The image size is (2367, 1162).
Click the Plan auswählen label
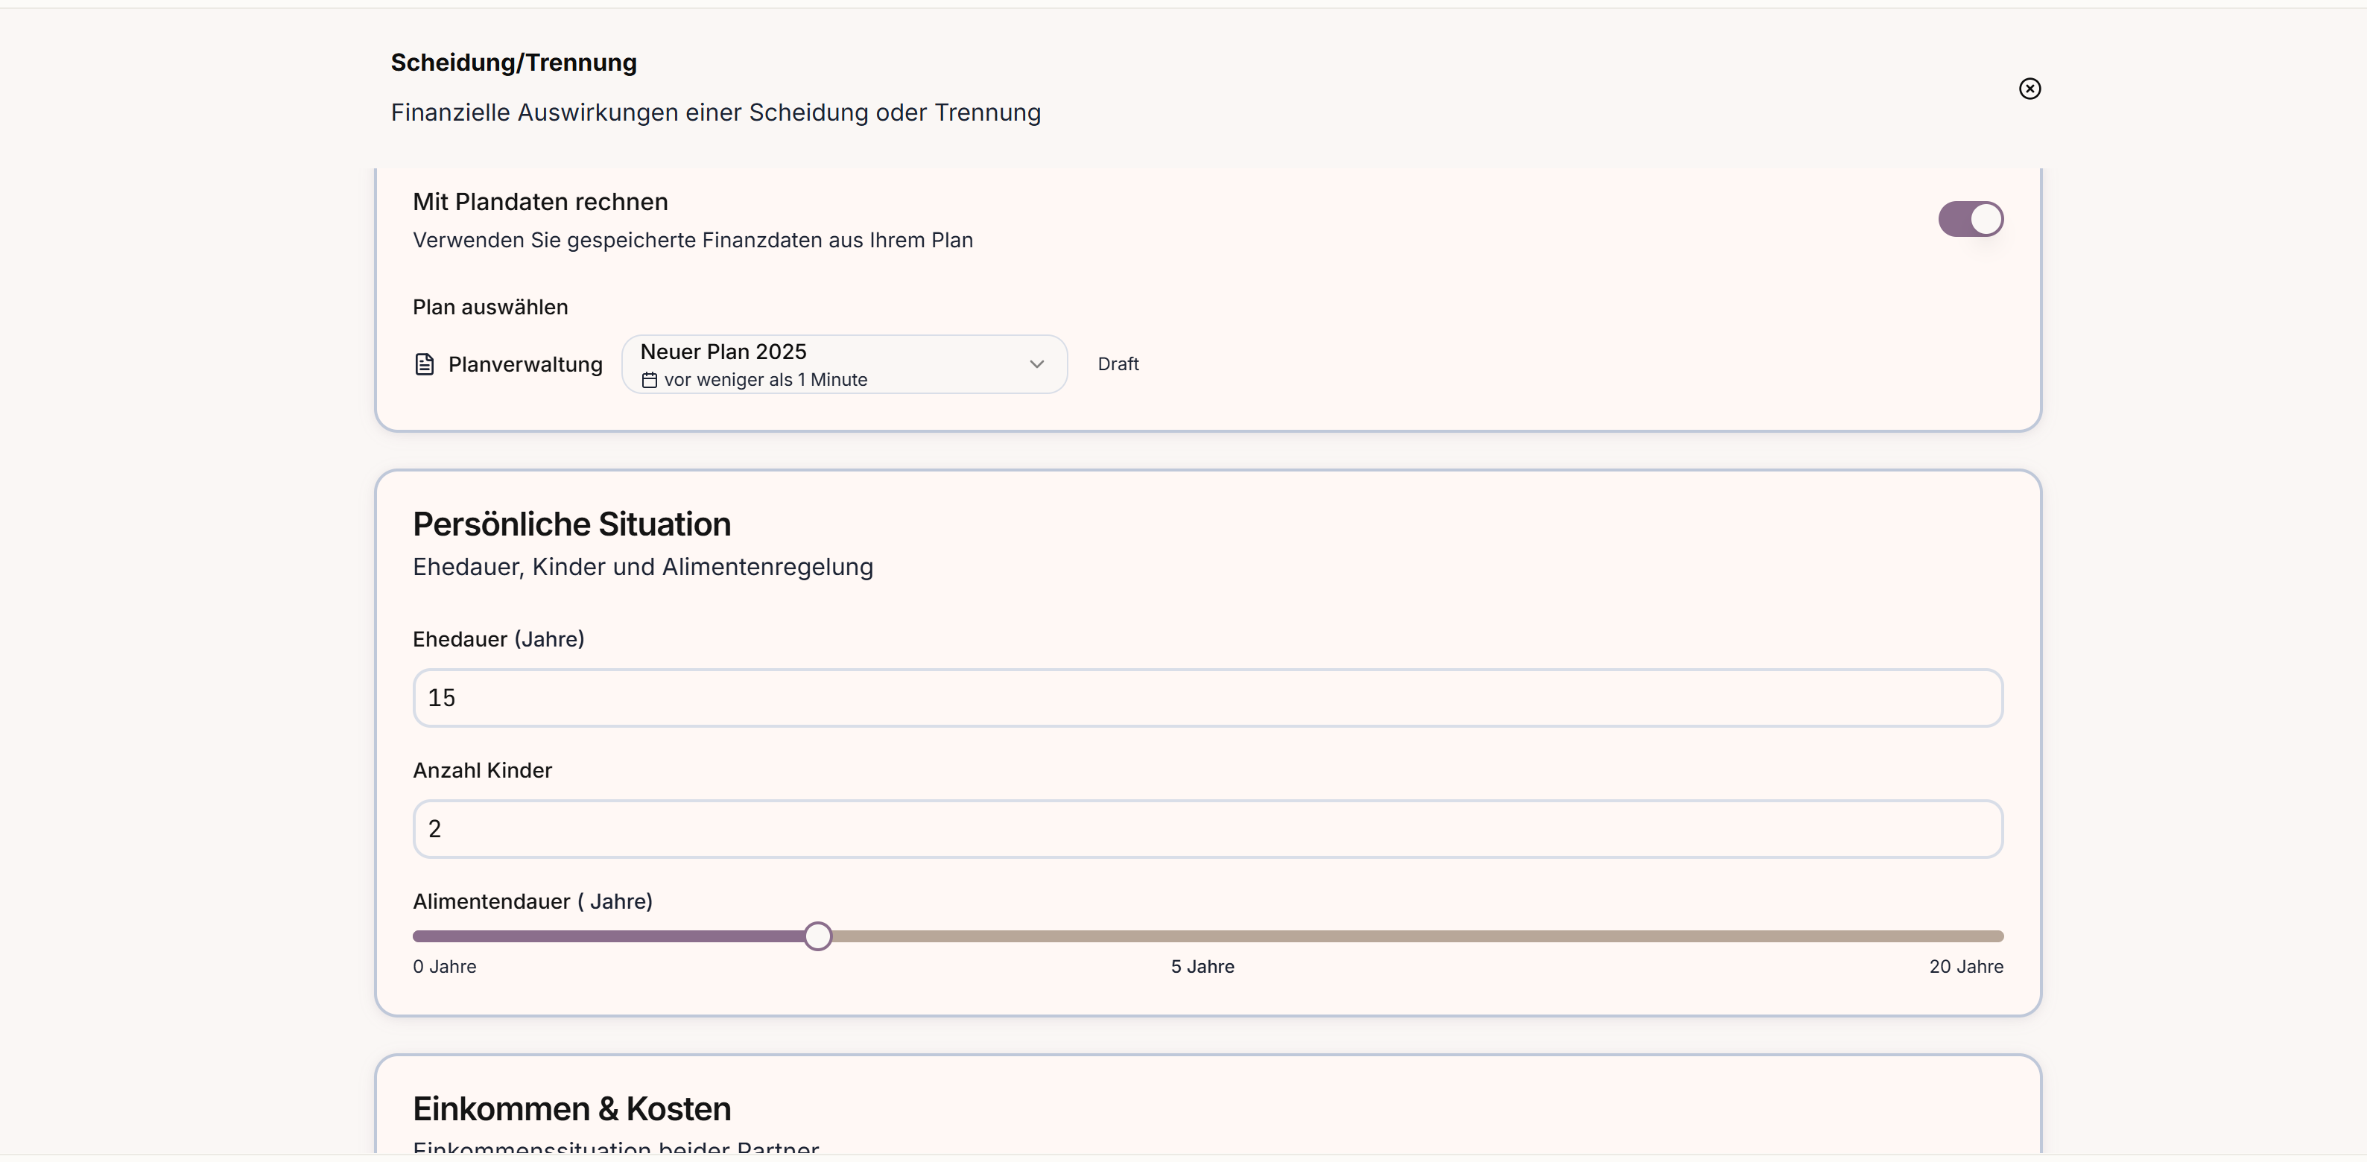(489, 308)
